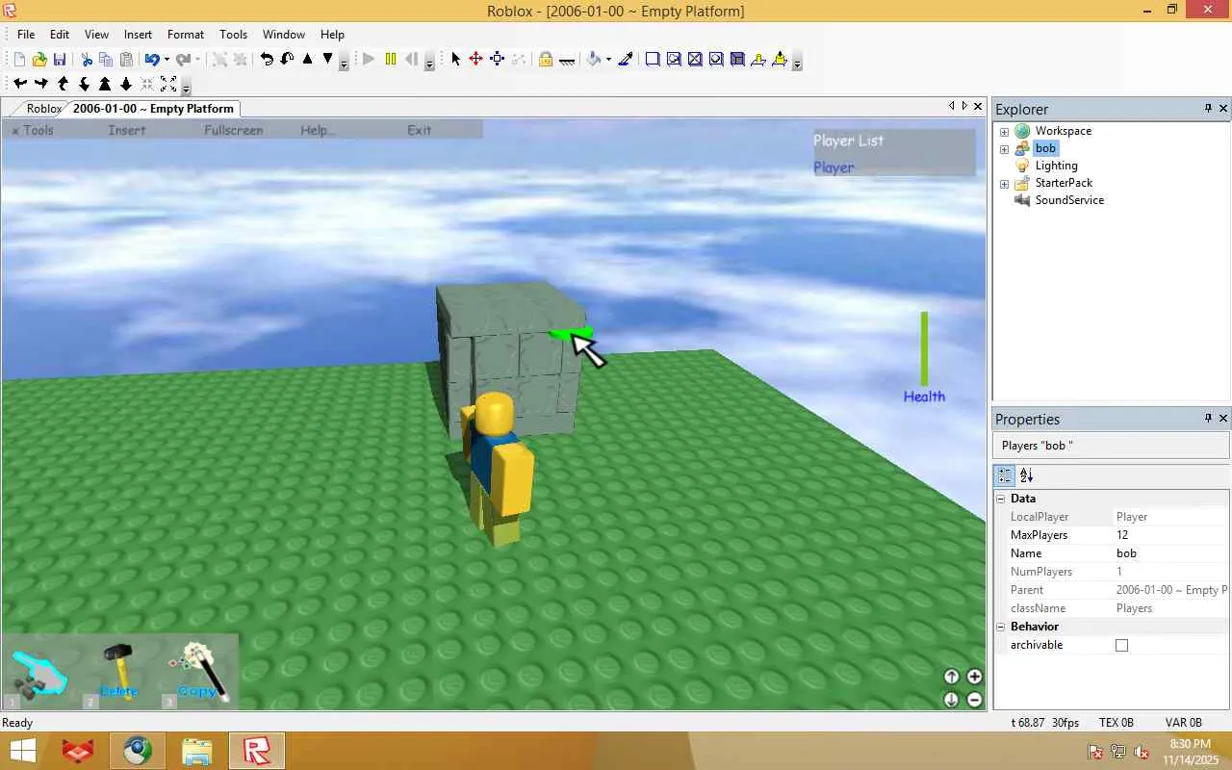The height and width of the screenshot is (770, 1232).
Task: Open the Edit menu
Action: (x=60, y=35)
